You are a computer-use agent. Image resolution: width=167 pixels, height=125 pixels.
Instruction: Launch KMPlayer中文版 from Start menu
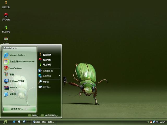point(17,81)
